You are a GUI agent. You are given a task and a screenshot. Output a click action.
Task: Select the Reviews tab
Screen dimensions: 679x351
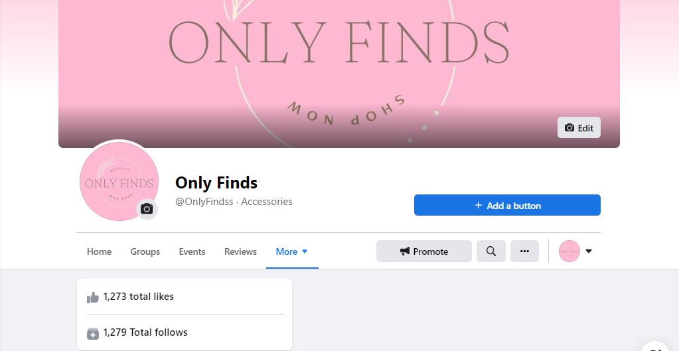pyautogui.click(x=240, y=251)
